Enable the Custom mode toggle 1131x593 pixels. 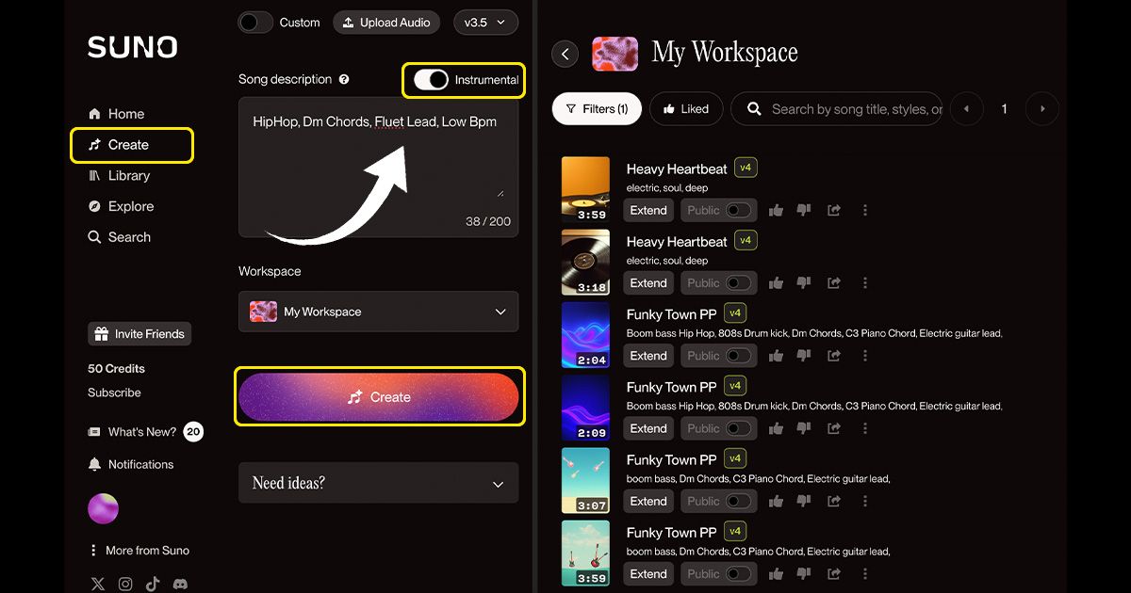255,23
